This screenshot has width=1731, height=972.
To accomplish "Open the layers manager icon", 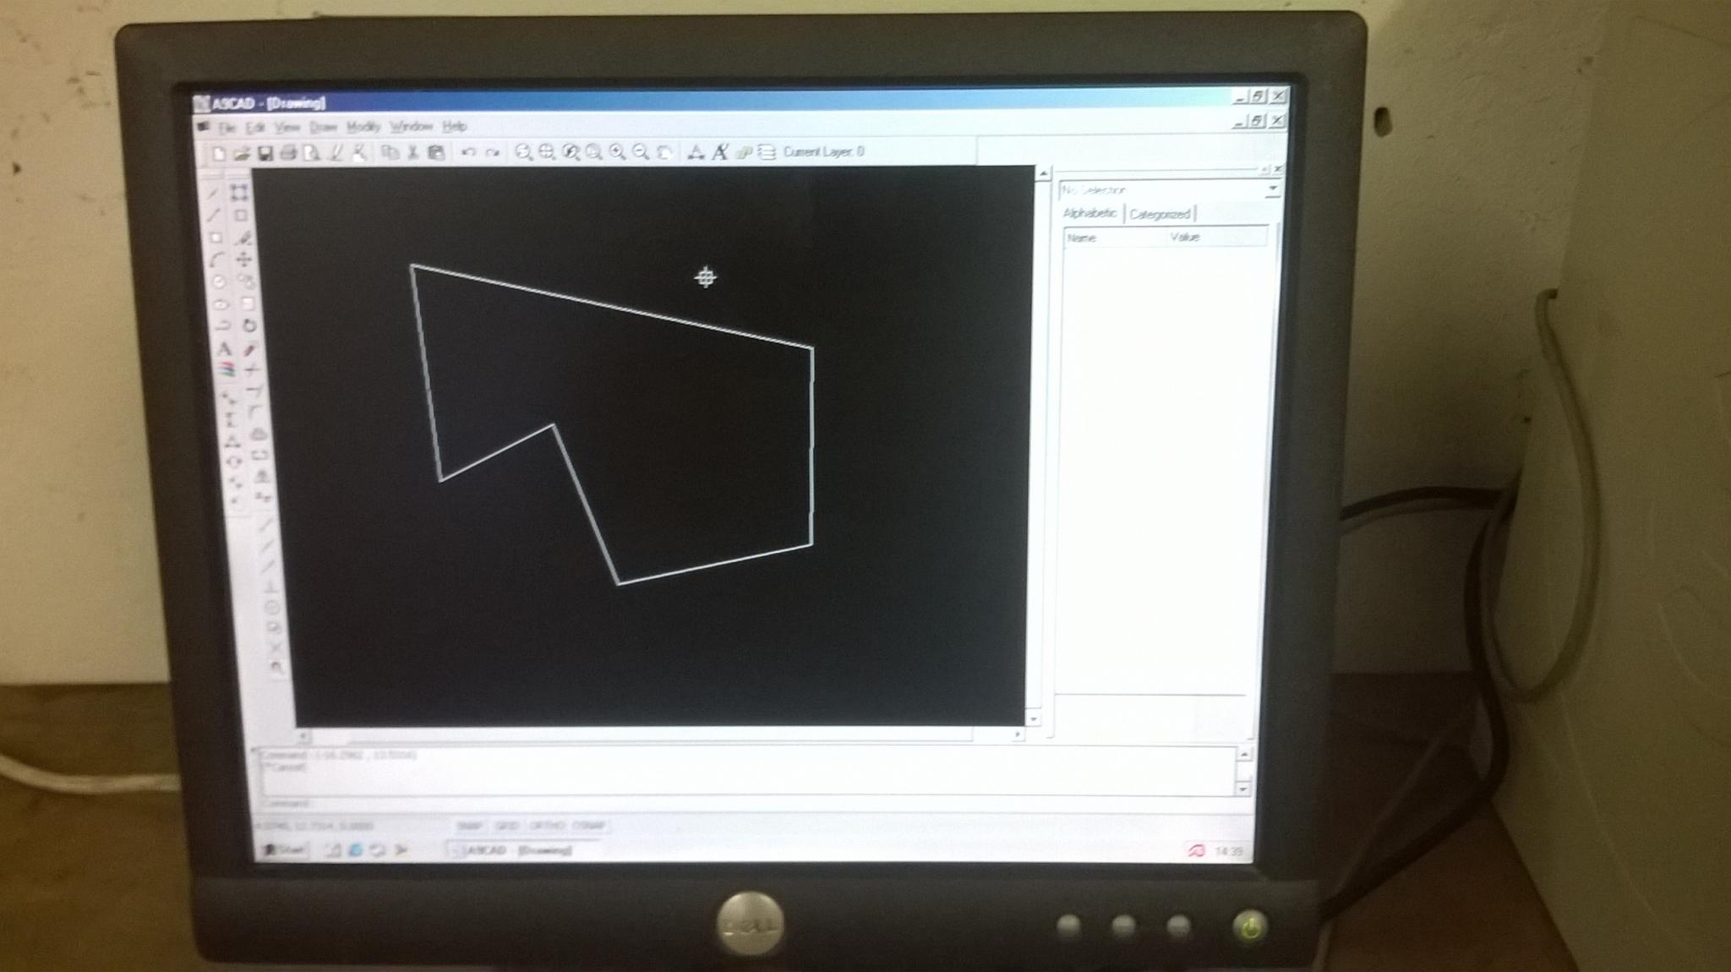I will 767,152.
